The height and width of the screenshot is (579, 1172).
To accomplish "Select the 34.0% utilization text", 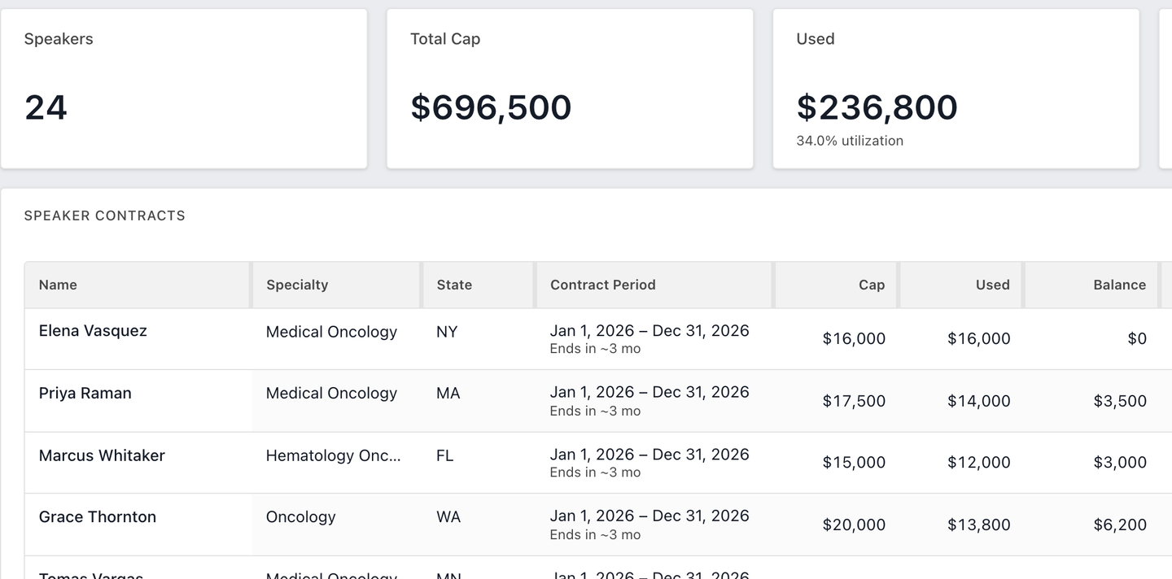I will (850, 141).
